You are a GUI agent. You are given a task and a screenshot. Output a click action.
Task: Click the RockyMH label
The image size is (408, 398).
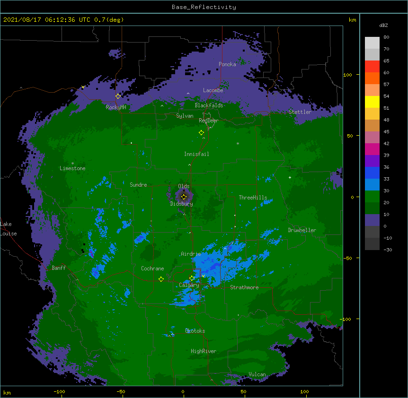click(116, 107)
